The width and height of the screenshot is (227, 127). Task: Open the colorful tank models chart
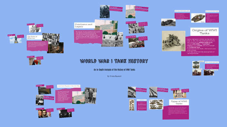point(156,105)
